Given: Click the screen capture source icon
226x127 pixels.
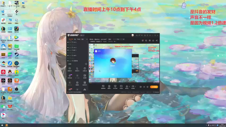Looking at the screenshot, I should [x=103, y=86].
